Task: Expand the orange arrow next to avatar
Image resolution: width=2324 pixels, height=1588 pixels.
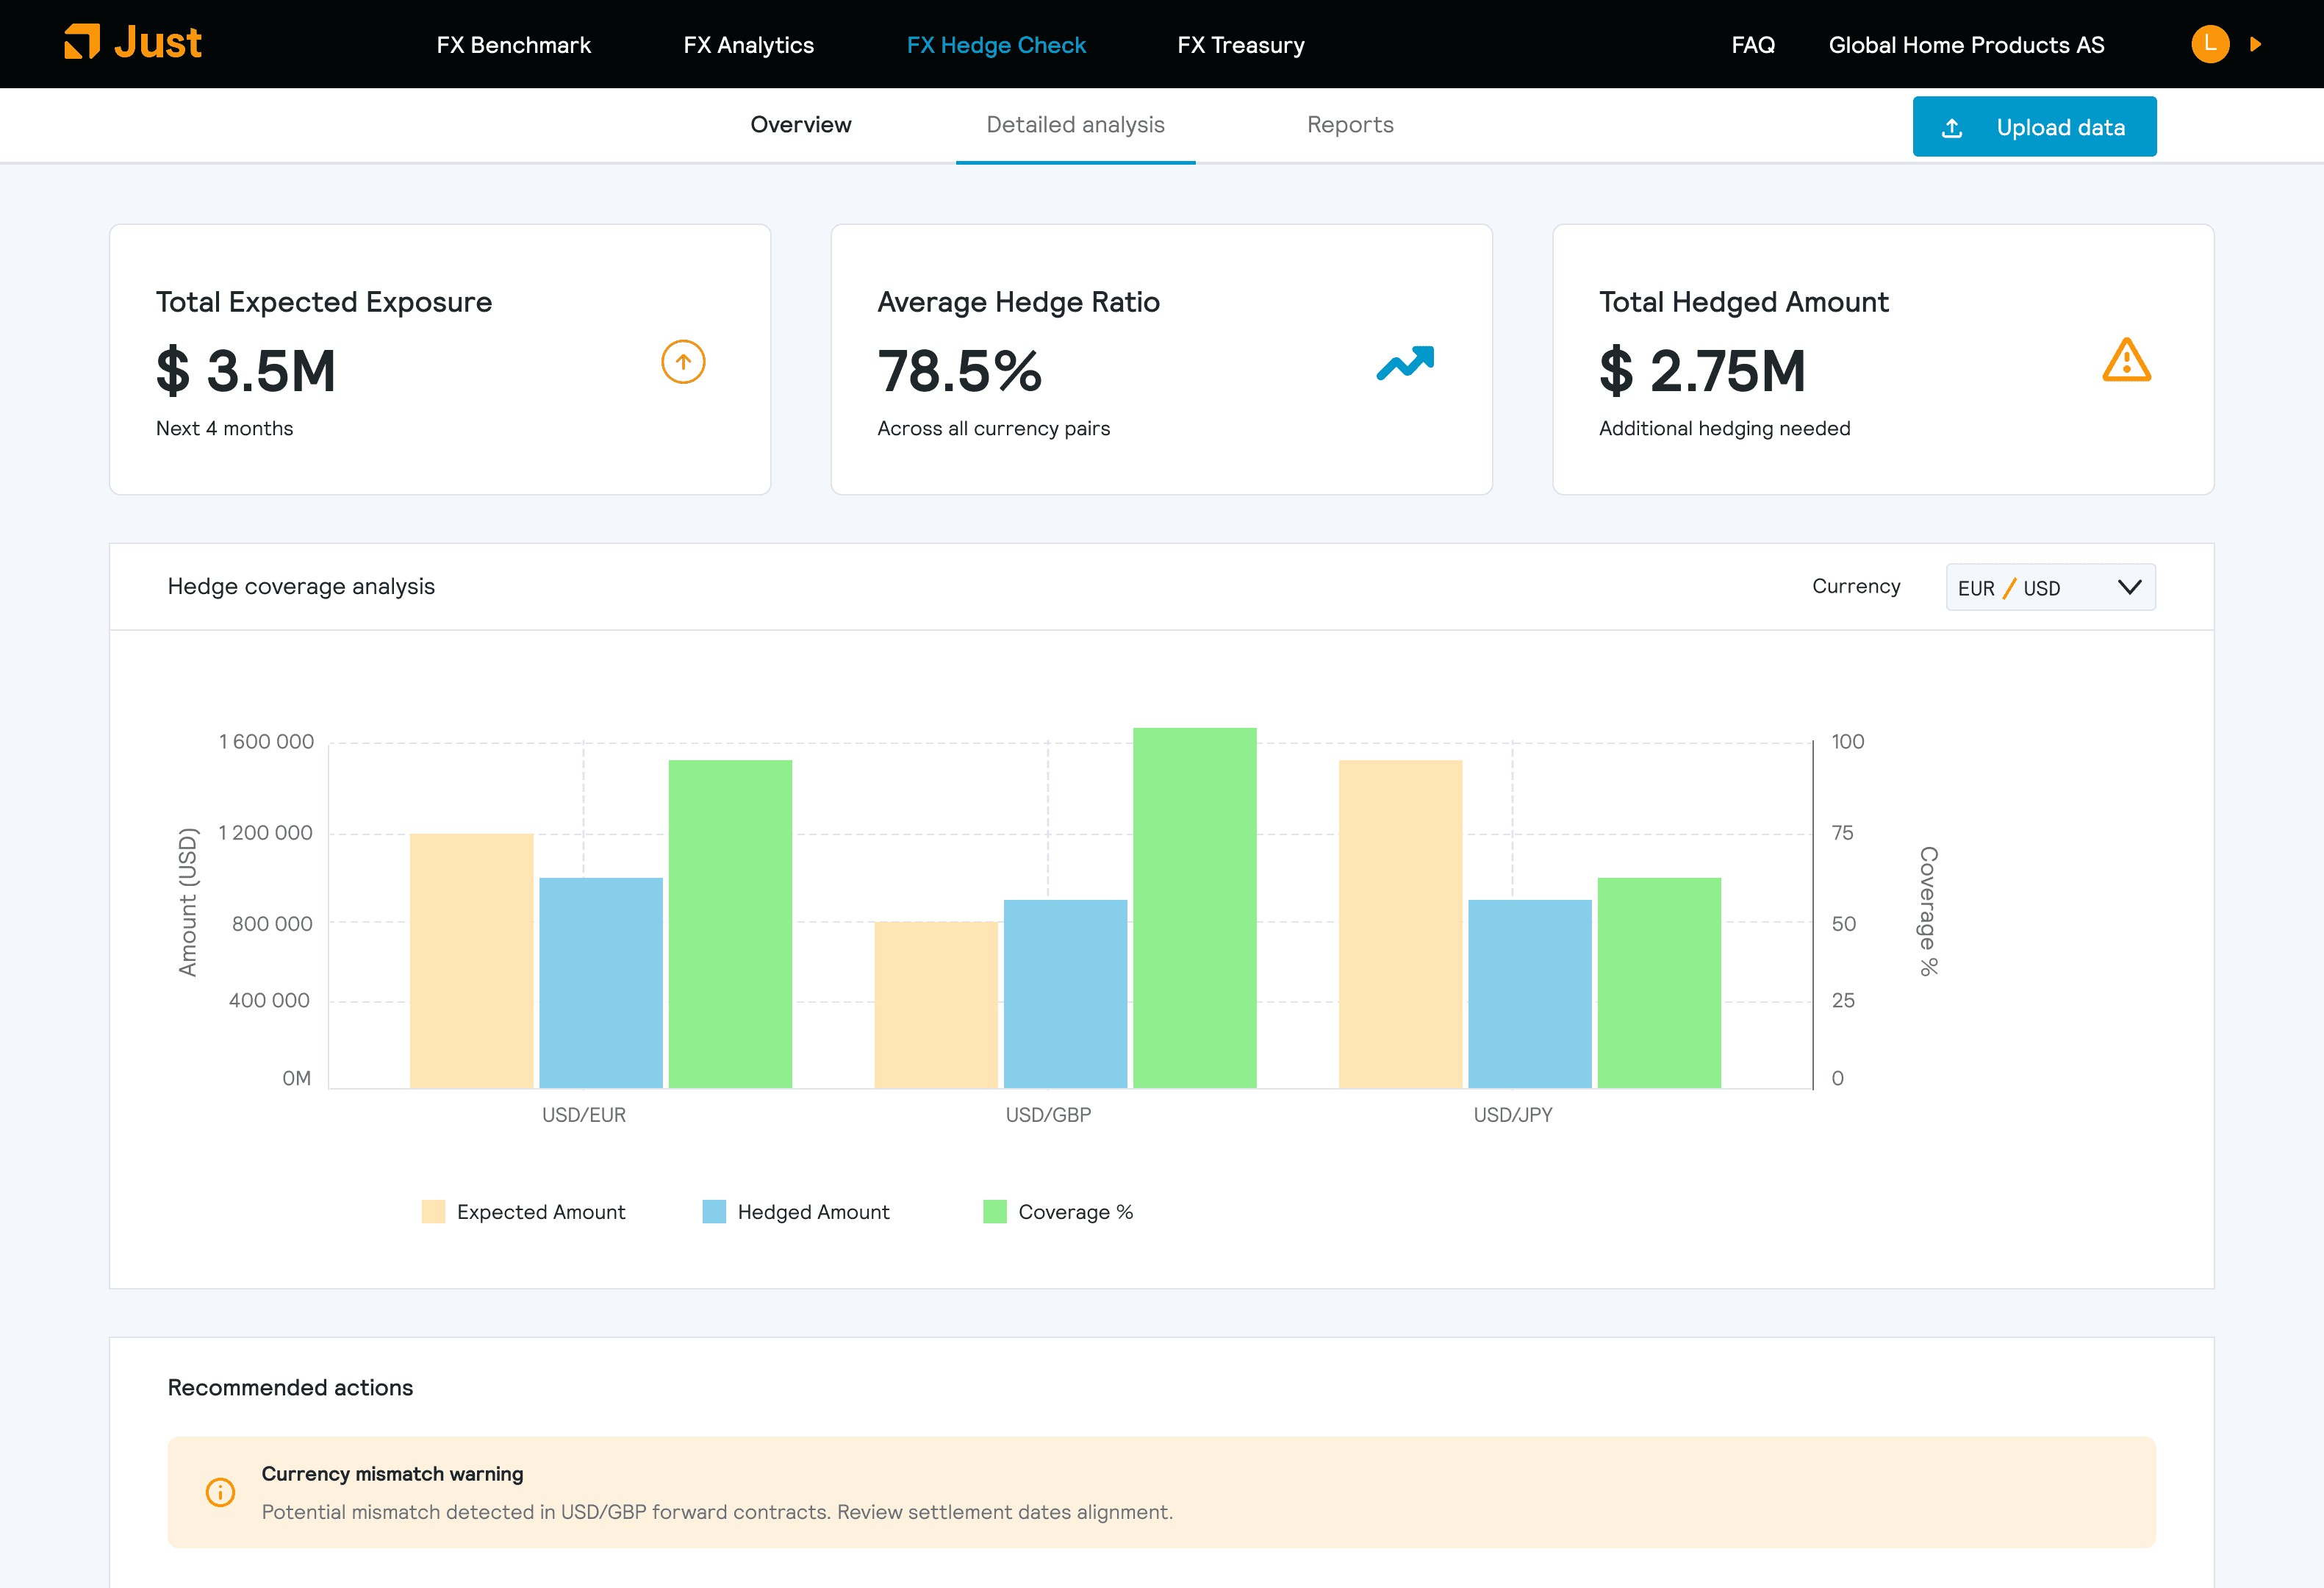Action: [2255, 44]
